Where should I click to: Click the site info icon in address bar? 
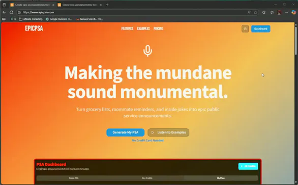pyautogui.click(x=19, y=12)
